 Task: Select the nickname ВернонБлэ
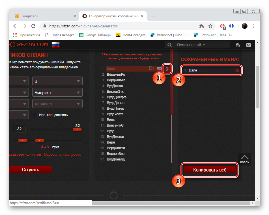(x=116, y=154)
